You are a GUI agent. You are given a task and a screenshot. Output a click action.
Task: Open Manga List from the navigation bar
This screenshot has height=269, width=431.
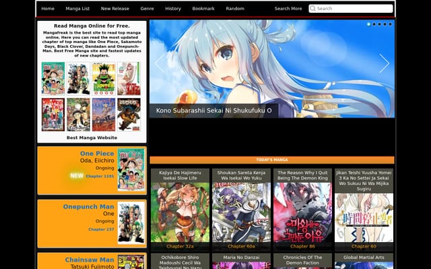click(x=77, y=9)
